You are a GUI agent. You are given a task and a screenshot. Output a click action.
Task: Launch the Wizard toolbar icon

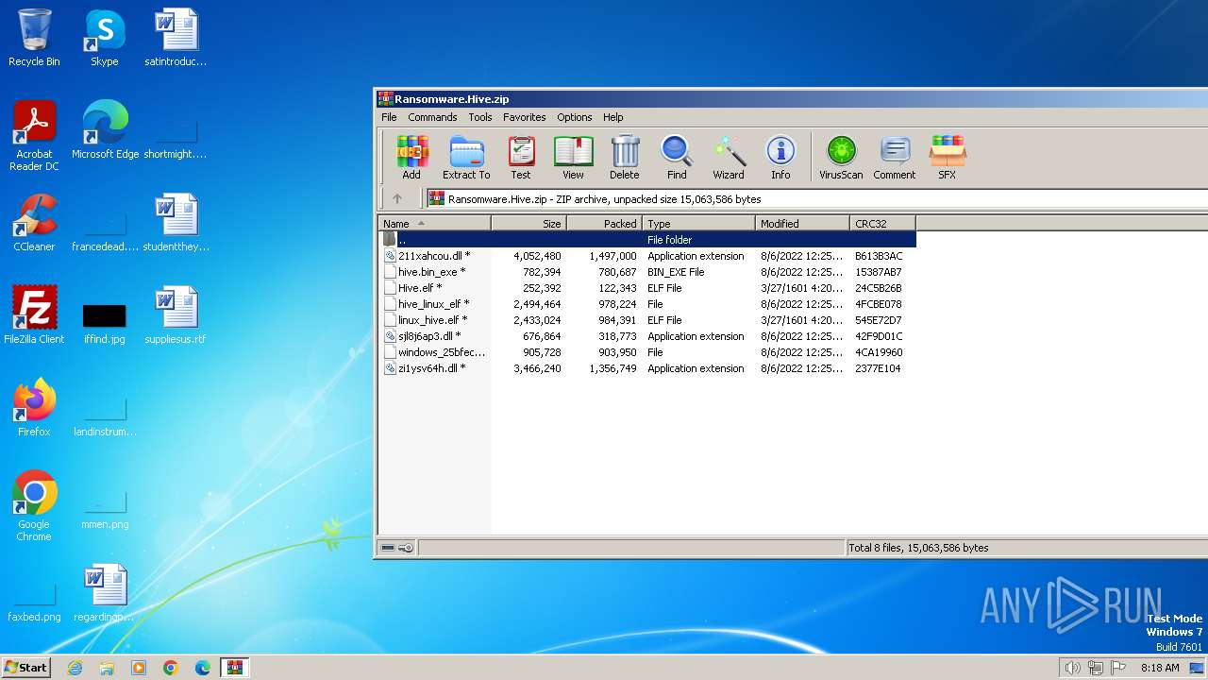[x=729, y=157]
